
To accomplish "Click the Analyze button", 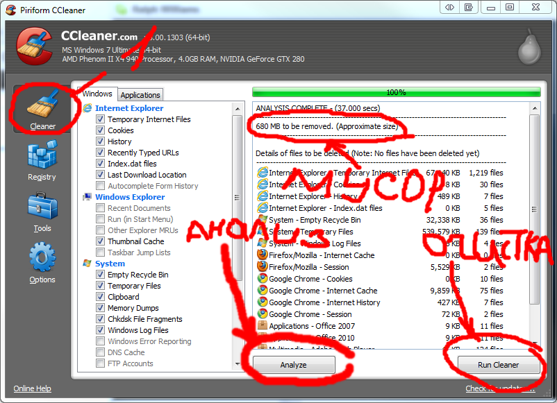I will point(294,365).
